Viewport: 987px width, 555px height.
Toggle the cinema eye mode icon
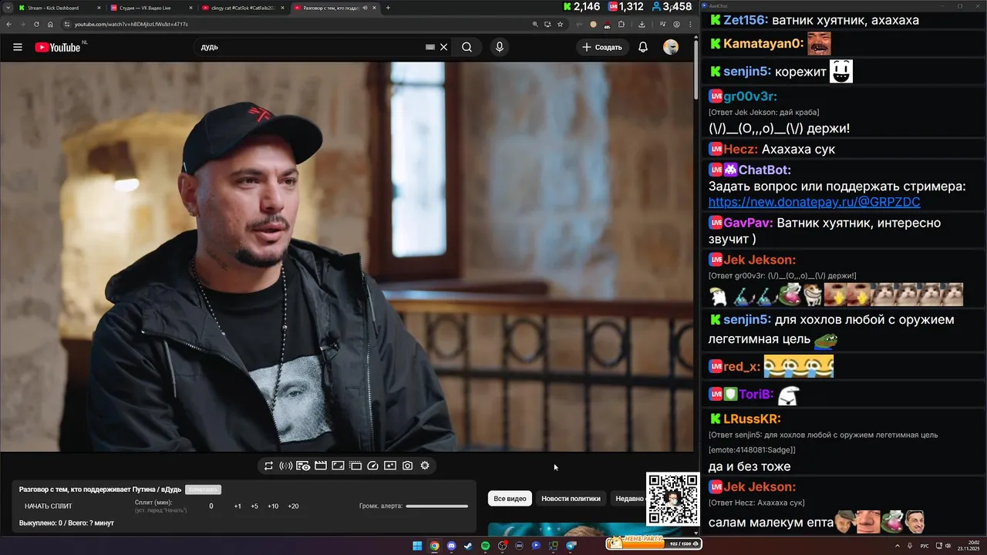coord(303,466)
